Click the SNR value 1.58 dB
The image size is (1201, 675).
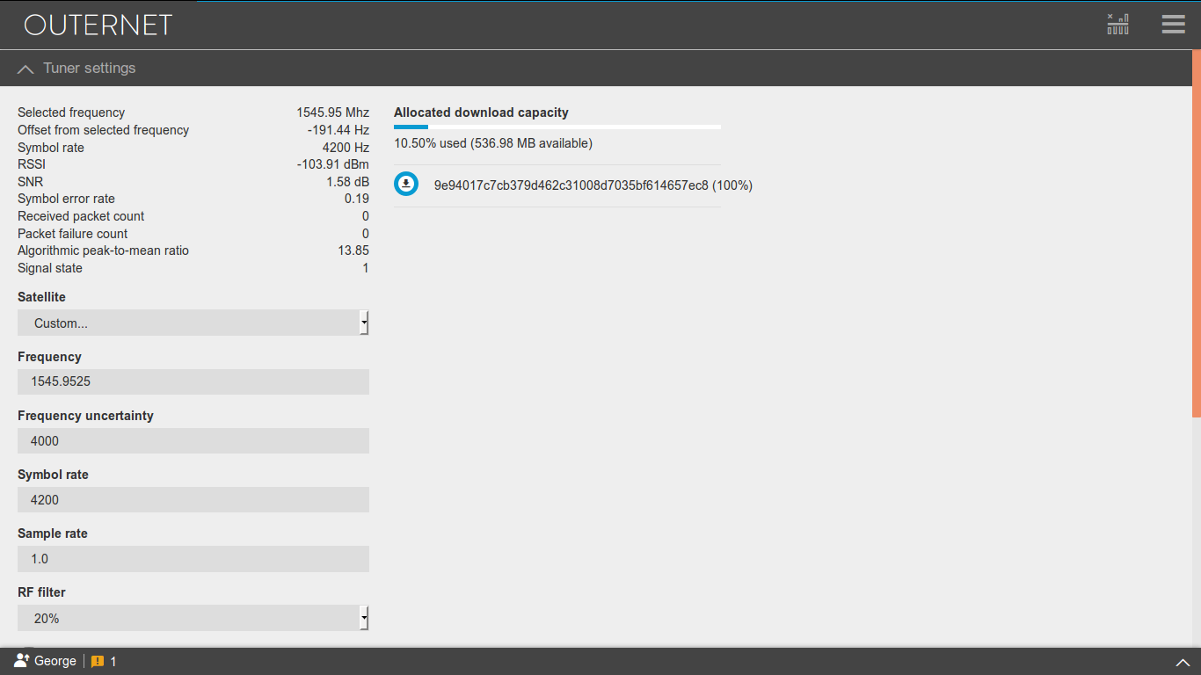347,182
